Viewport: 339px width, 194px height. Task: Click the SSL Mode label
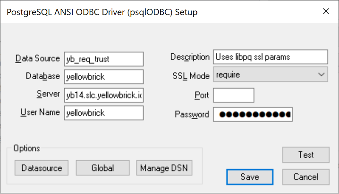pos(191,75)
